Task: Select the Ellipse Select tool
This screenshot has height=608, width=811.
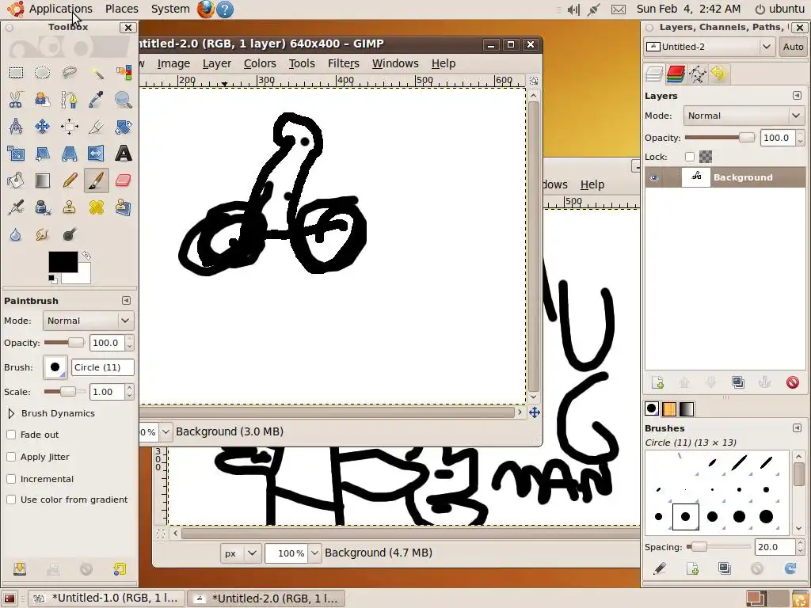Action: pos(43,72)
